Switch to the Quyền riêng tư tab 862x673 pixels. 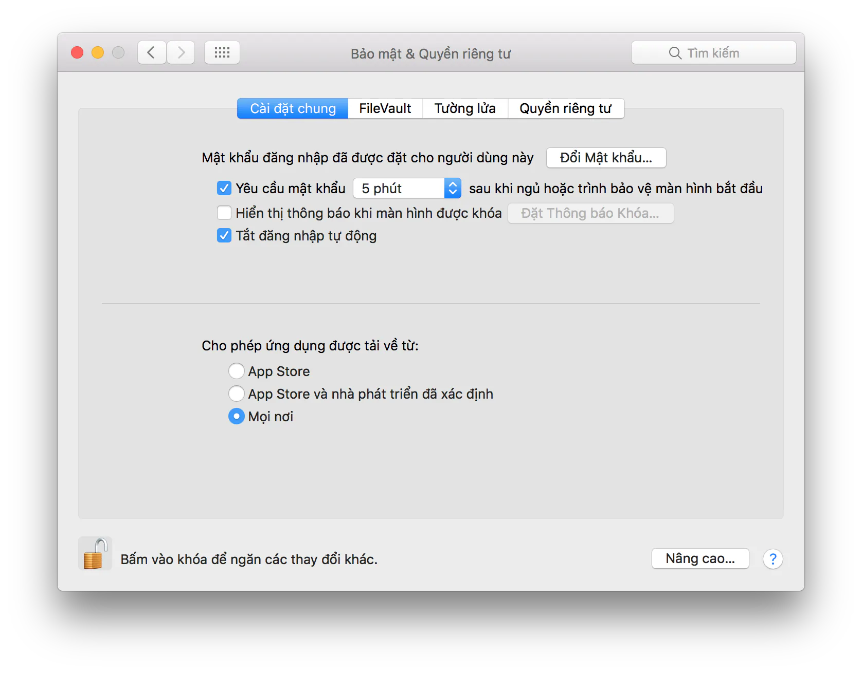566,108
